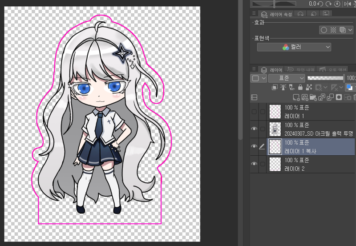Image resolution: width=356 pixels, height=246 pixels.
Task: Open Layer panel hamburger menu
Action: click(x=254, y=69)
